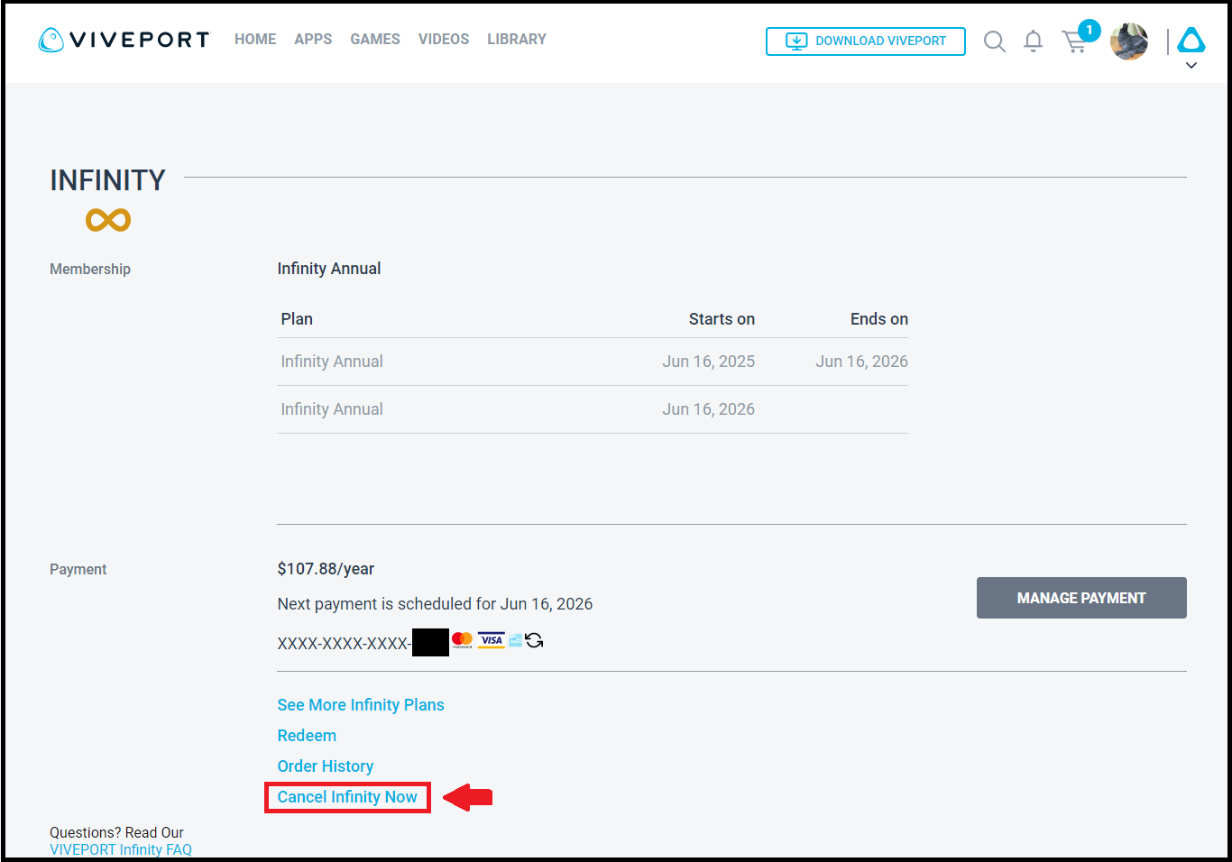
Task: Click the blue VIVE triangle icon
Action: [x=1191, y=40]
